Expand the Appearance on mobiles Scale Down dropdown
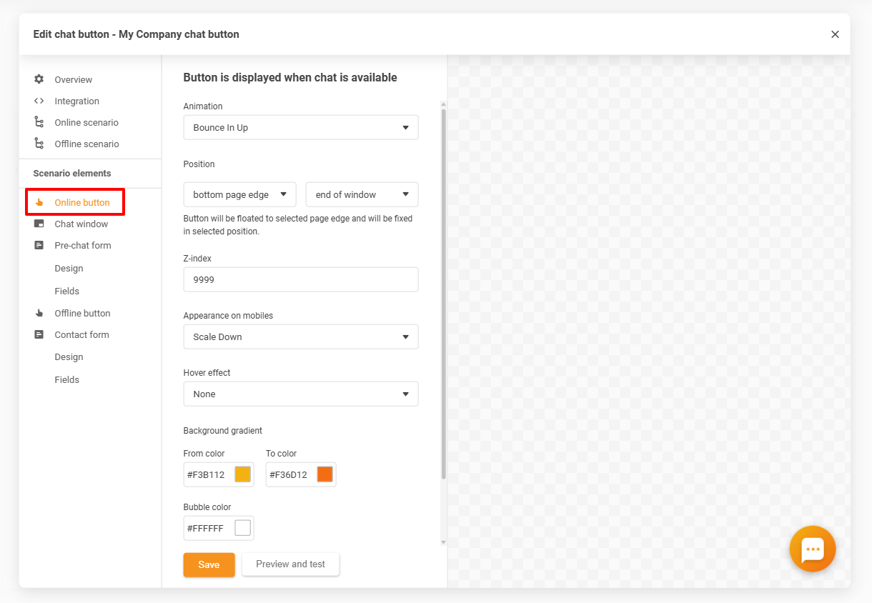Screen dimensions: 872x603 [x=300, y=337]
